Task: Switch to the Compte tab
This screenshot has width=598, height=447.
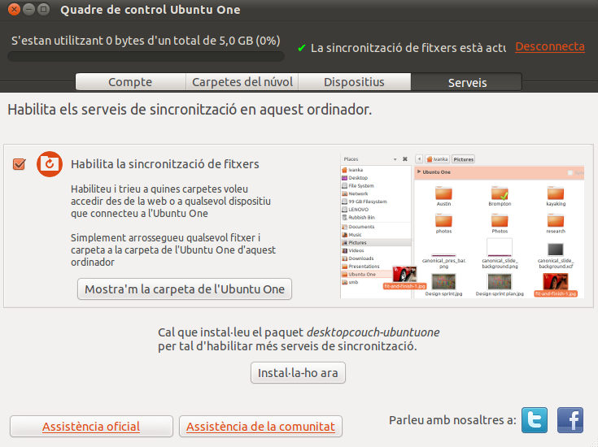Action: click(x=130, y=82)
